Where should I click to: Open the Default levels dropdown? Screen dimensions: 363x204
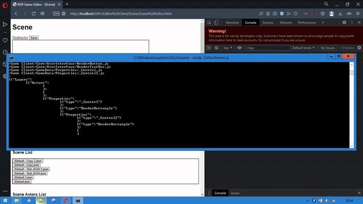(303, 48)
